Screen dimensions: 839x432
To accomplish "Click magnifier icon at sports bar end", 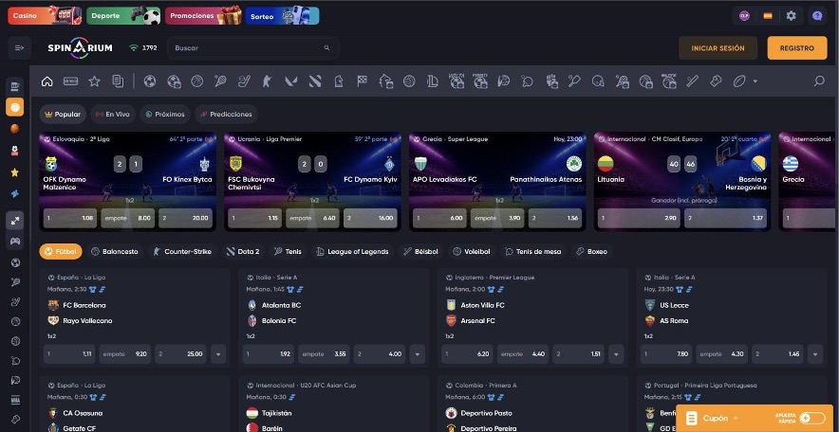I will pyautogui.click(x=819, y=81).
